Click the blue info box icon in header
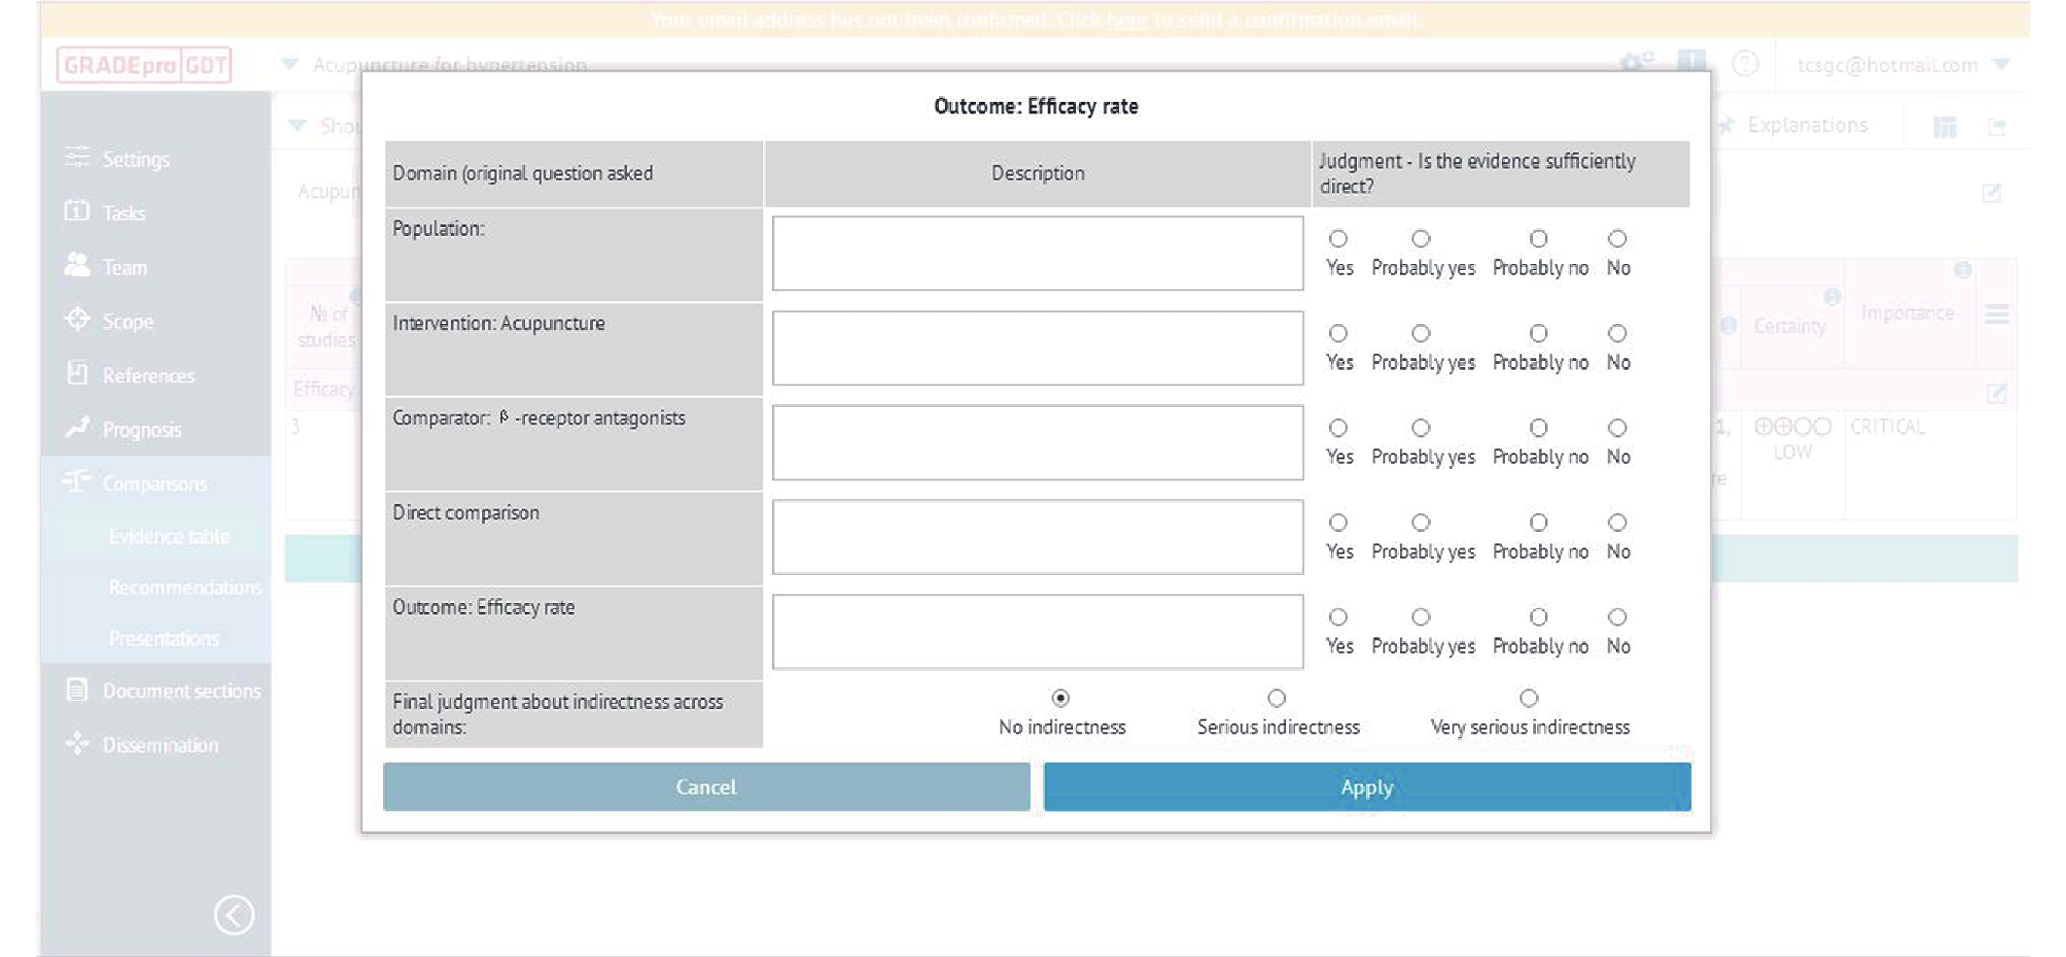The width and height of the screenshot is (2066, 957). [x=1692, y=62]
